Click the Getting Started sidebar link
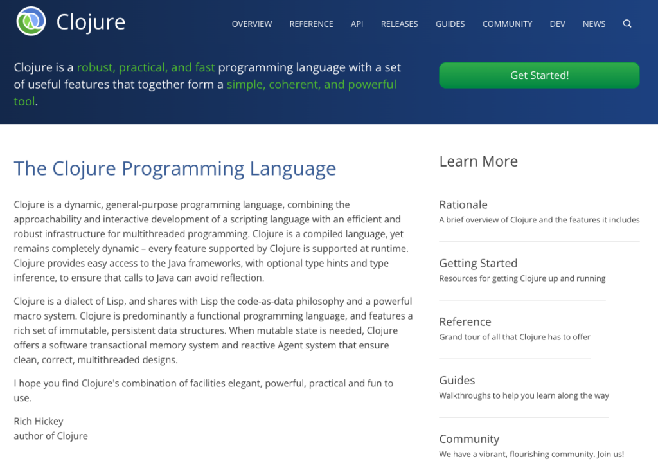The image size is (658, 468). tap(478, 263)
